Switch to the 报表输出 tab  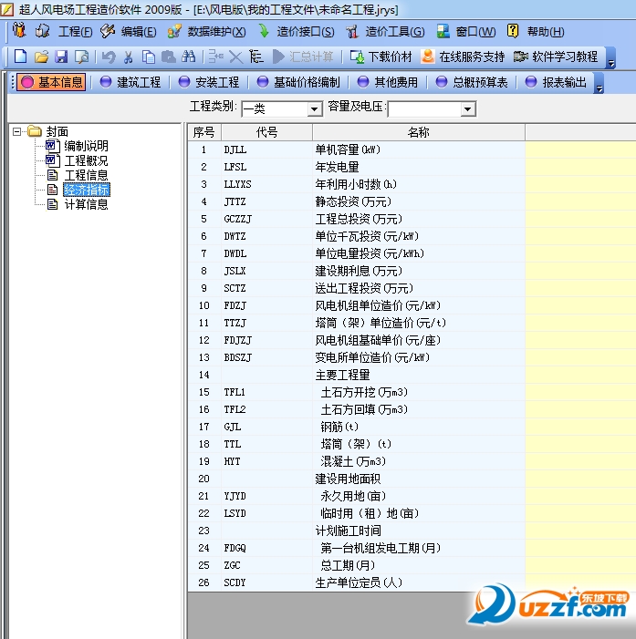pos(555,82)
